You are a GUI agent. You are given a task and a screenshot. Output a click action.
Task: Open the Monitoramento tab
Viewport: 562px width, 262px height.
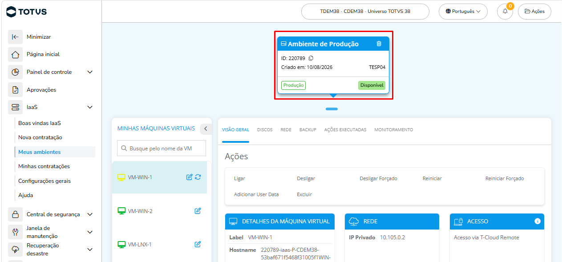click(x=394, y=130)
